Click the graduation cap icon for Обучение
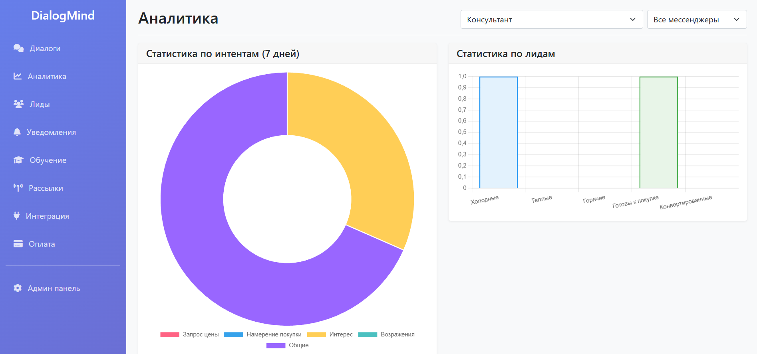 click(18, 160)
